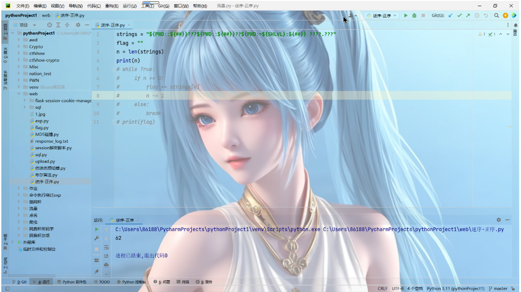Image resolution: width=521 pixels, height=292 pixels.
Task: Open wrench settings in Run panel
Action: coord(97,238)
